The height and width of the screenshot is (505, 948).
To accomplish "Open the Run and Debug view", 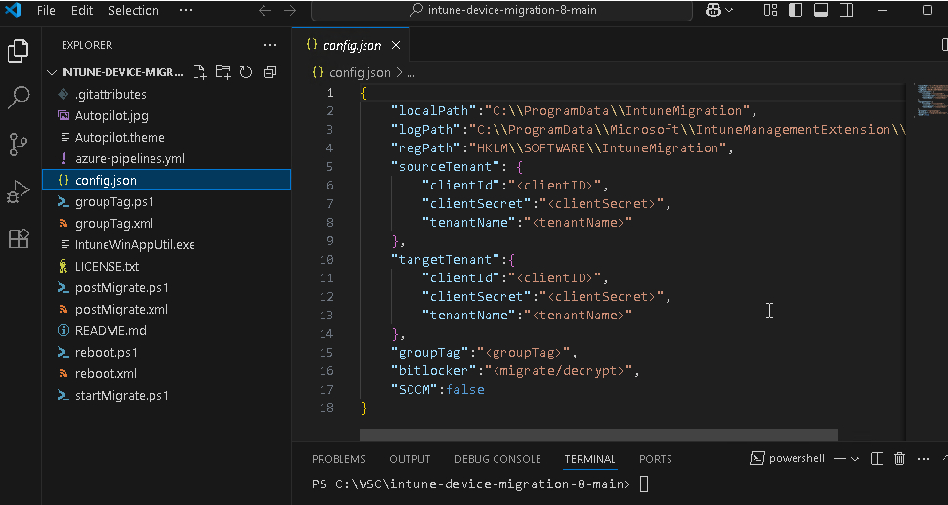I will coord(19,192).
